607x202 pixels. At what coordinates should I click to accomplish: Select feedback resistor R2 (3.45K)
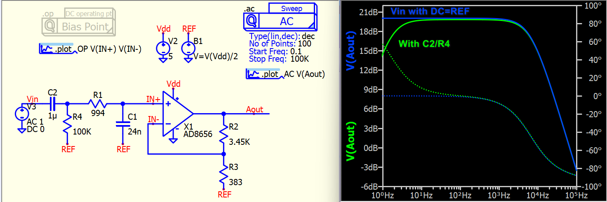click(x=223, y=133)
